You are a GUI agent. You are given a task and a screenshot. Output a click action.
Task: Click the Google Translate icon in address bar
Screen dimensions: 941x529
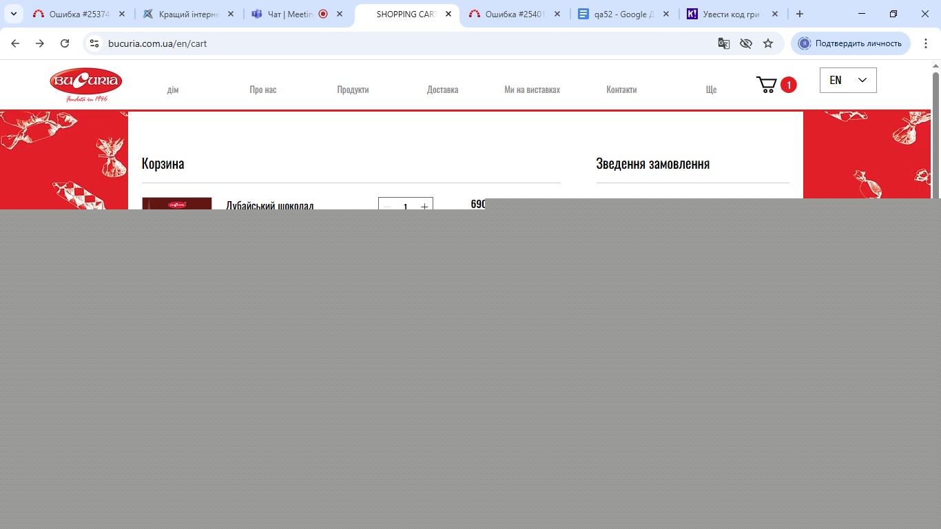(x=723, y=43)
